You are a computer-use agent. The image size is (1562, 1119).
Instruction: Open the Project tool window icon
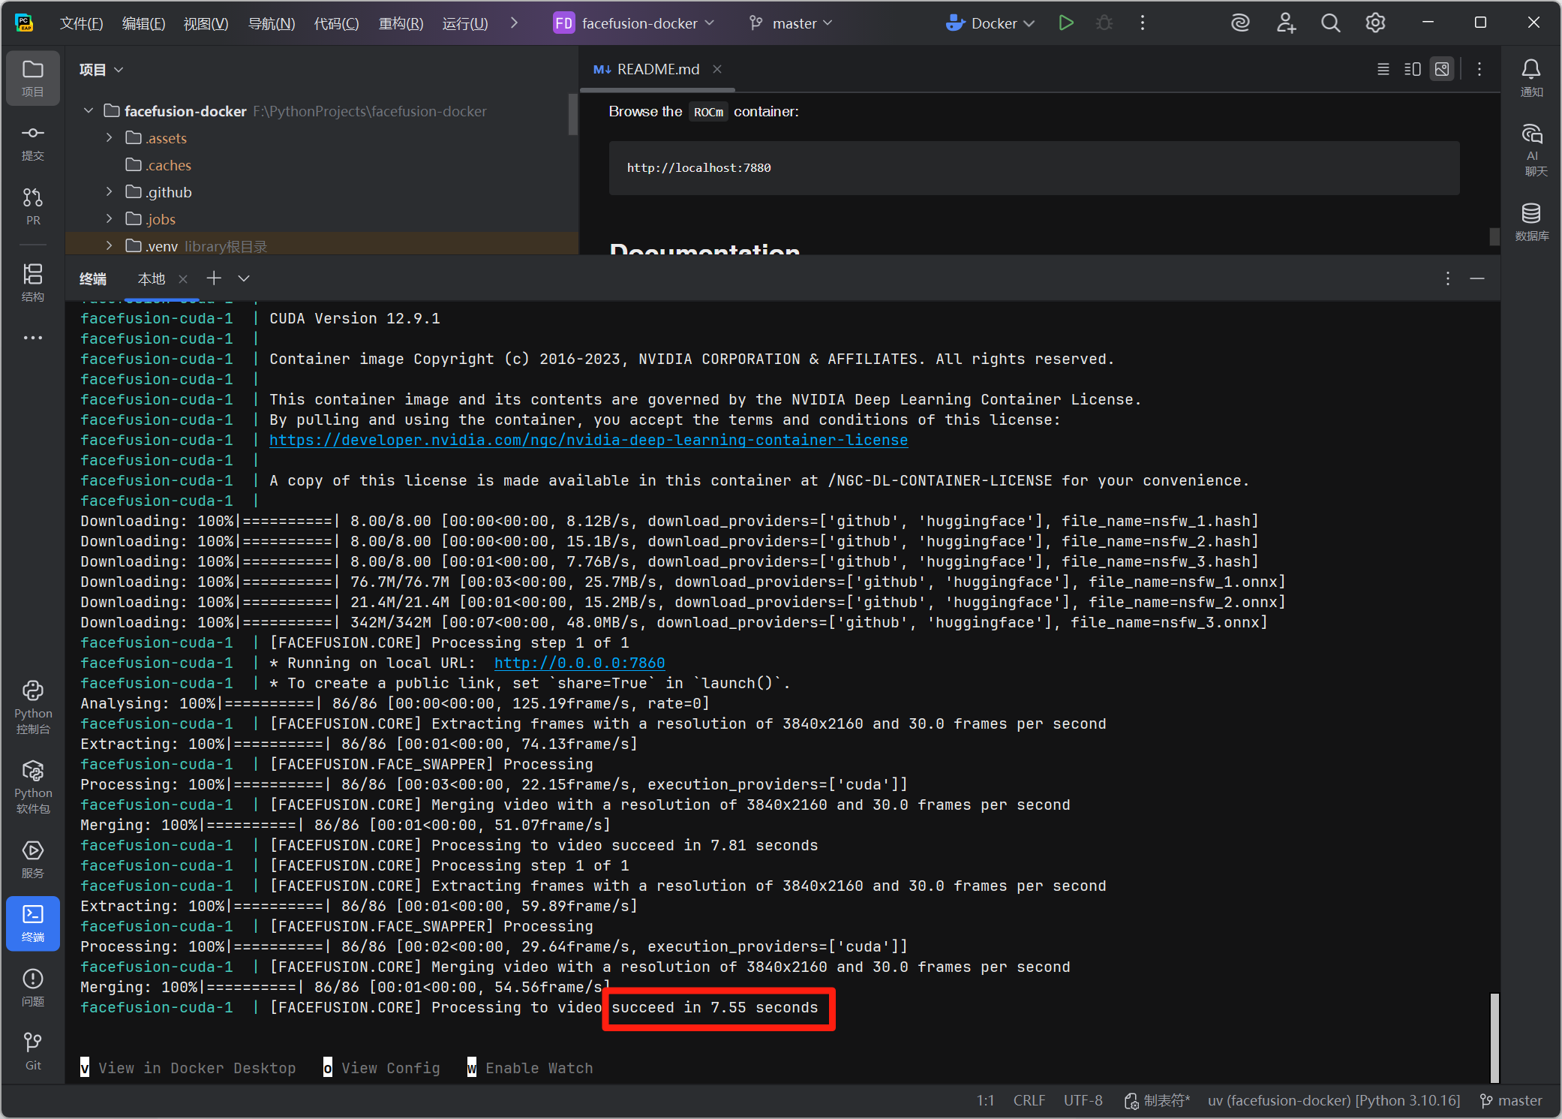[x=33, y=77]
